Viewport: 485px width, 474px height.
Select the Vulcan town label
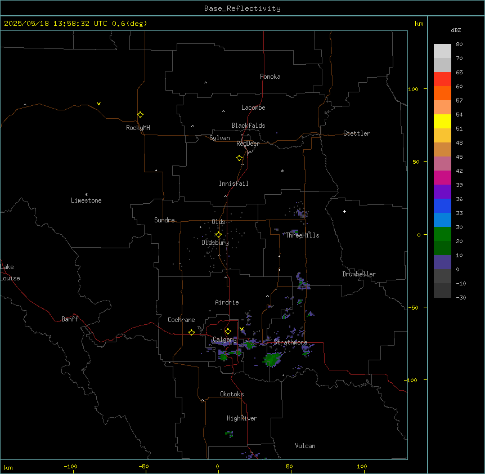306,446
